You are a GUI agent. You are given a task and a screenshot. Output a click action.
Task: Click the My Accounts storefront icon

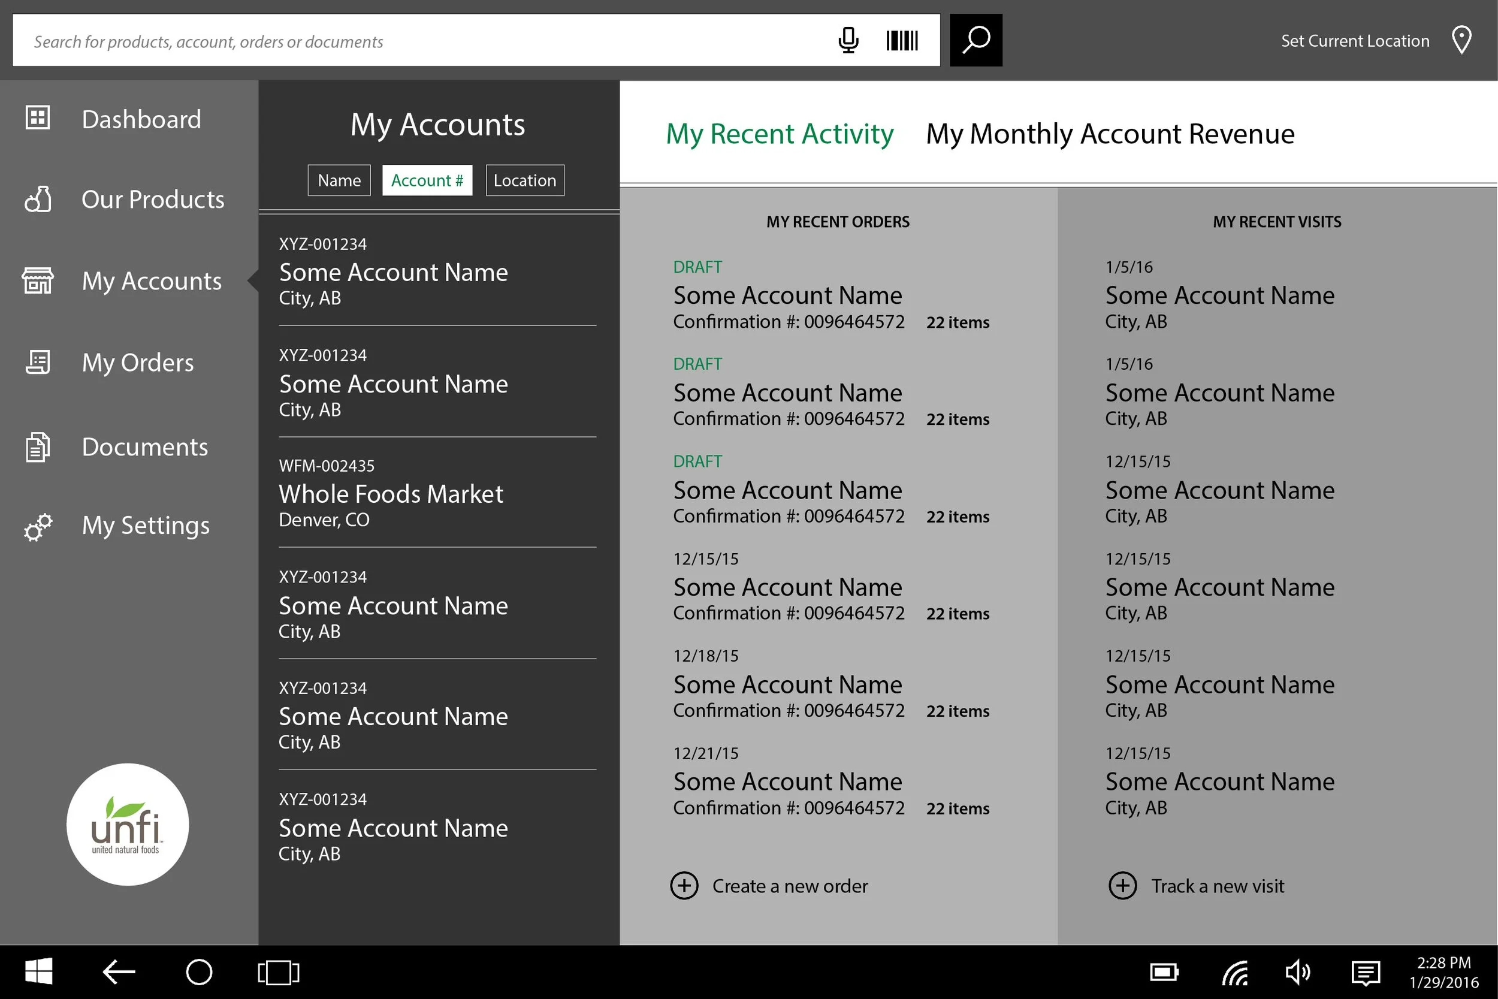tap(37, 280)
